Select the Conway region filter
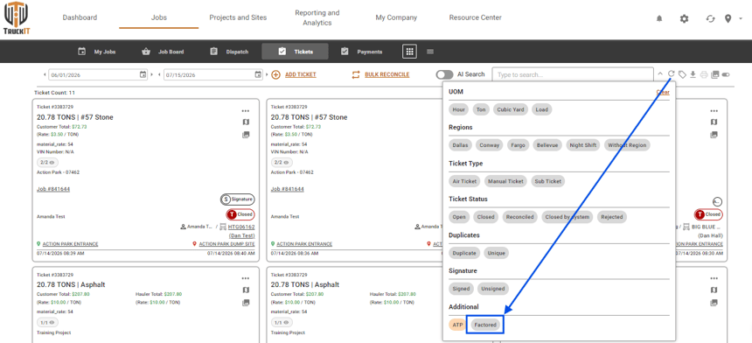The height and width of the screenshot is (343, 752). tap(489, 145)
